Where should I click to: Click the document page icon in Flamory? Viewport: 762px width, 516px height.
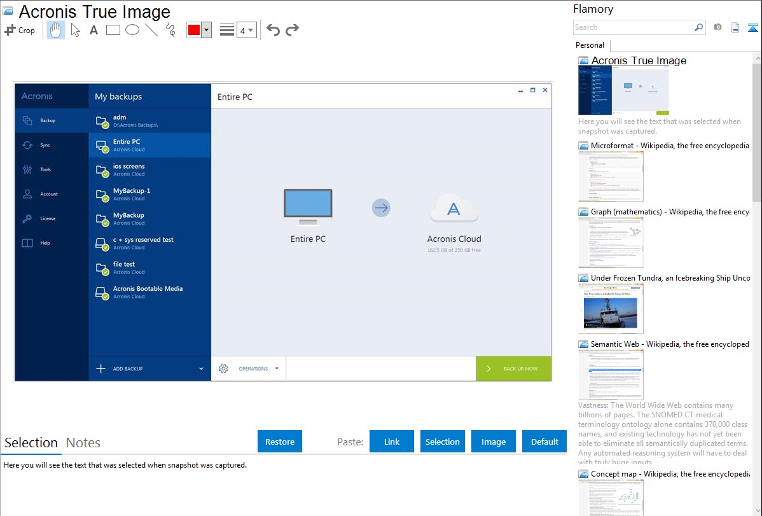735,28
